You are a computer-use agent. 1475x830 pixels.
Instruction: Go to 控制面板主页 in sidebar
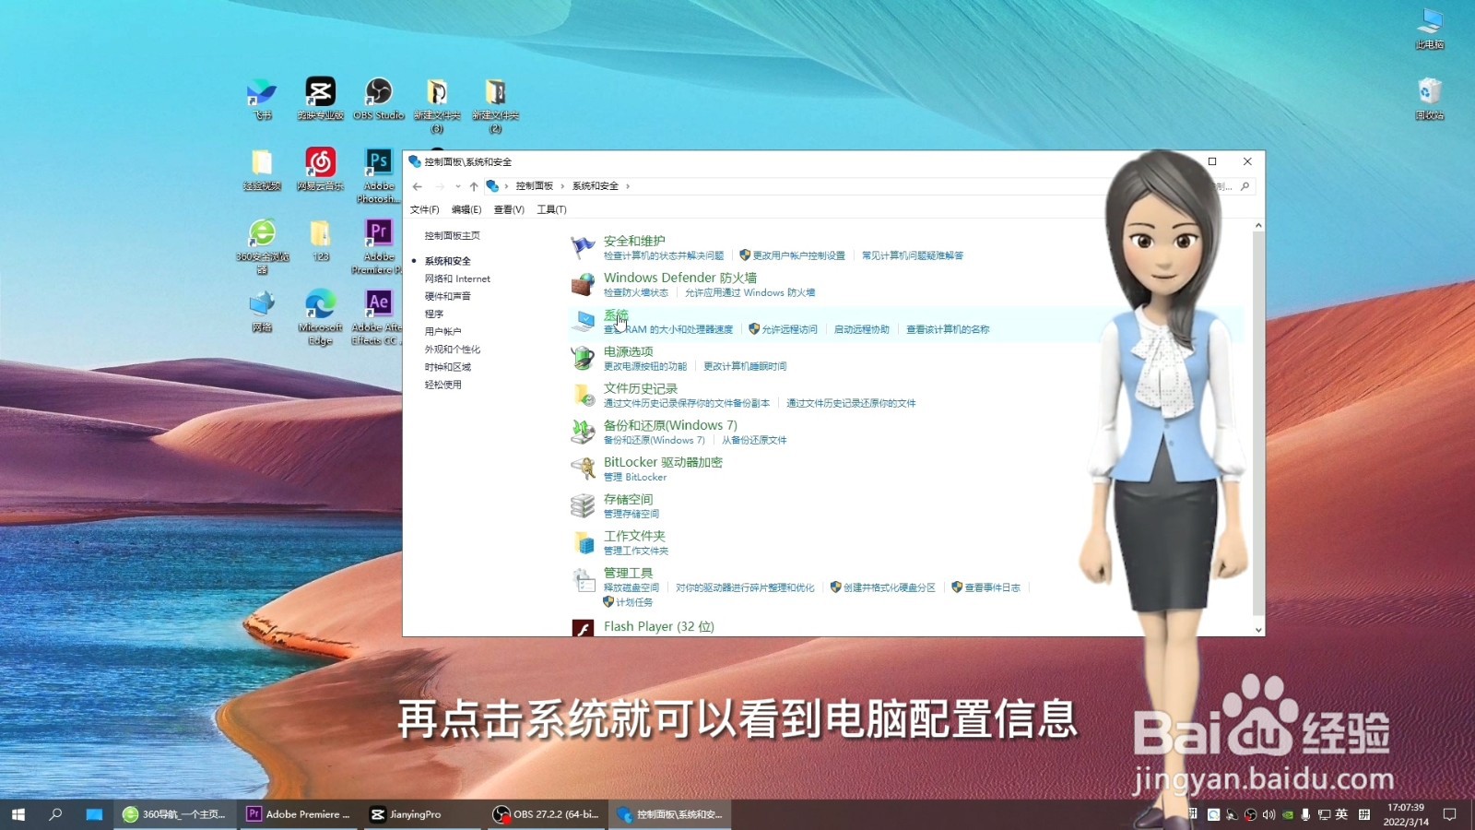point(452,236)
